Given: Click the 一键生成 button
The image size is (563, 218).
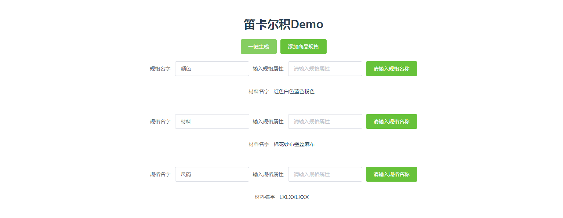Looking at the screenshot, I should 259,47.
